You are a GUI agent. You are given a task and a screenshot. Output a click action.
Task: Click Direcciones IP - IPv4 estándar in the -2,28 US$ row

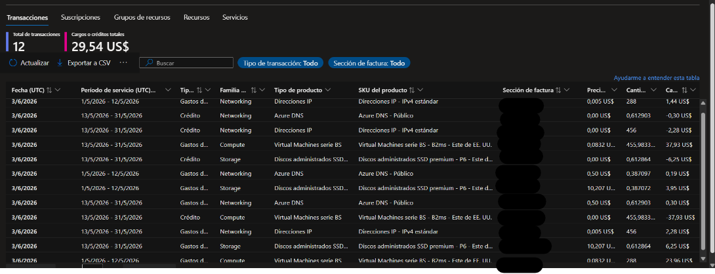point(398,130)
